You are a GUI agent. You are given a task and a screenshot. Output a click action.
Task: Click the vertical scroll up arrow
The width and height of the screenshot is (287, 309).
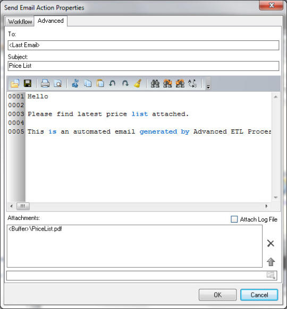(276, 96)
